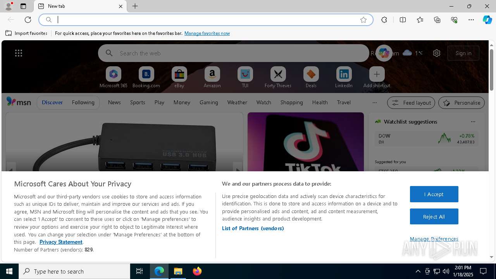Open the Favorites list icon
This screenshot has height=279, width=496.
tap(420, 20)
